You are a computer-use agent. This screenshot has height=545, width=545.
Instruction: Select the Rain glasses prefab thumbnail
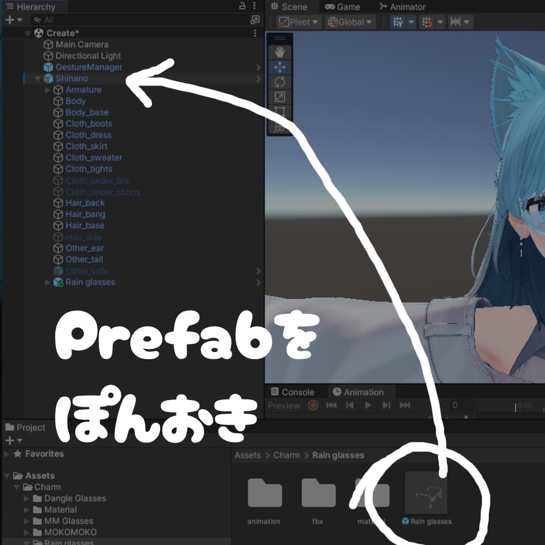coord(426,493)
